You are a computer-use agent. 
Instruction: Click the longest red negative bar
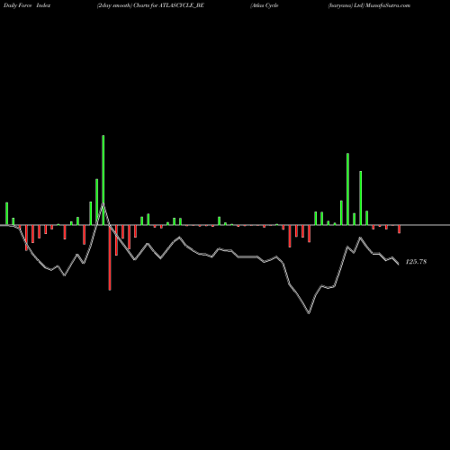(x=110, y=257)
